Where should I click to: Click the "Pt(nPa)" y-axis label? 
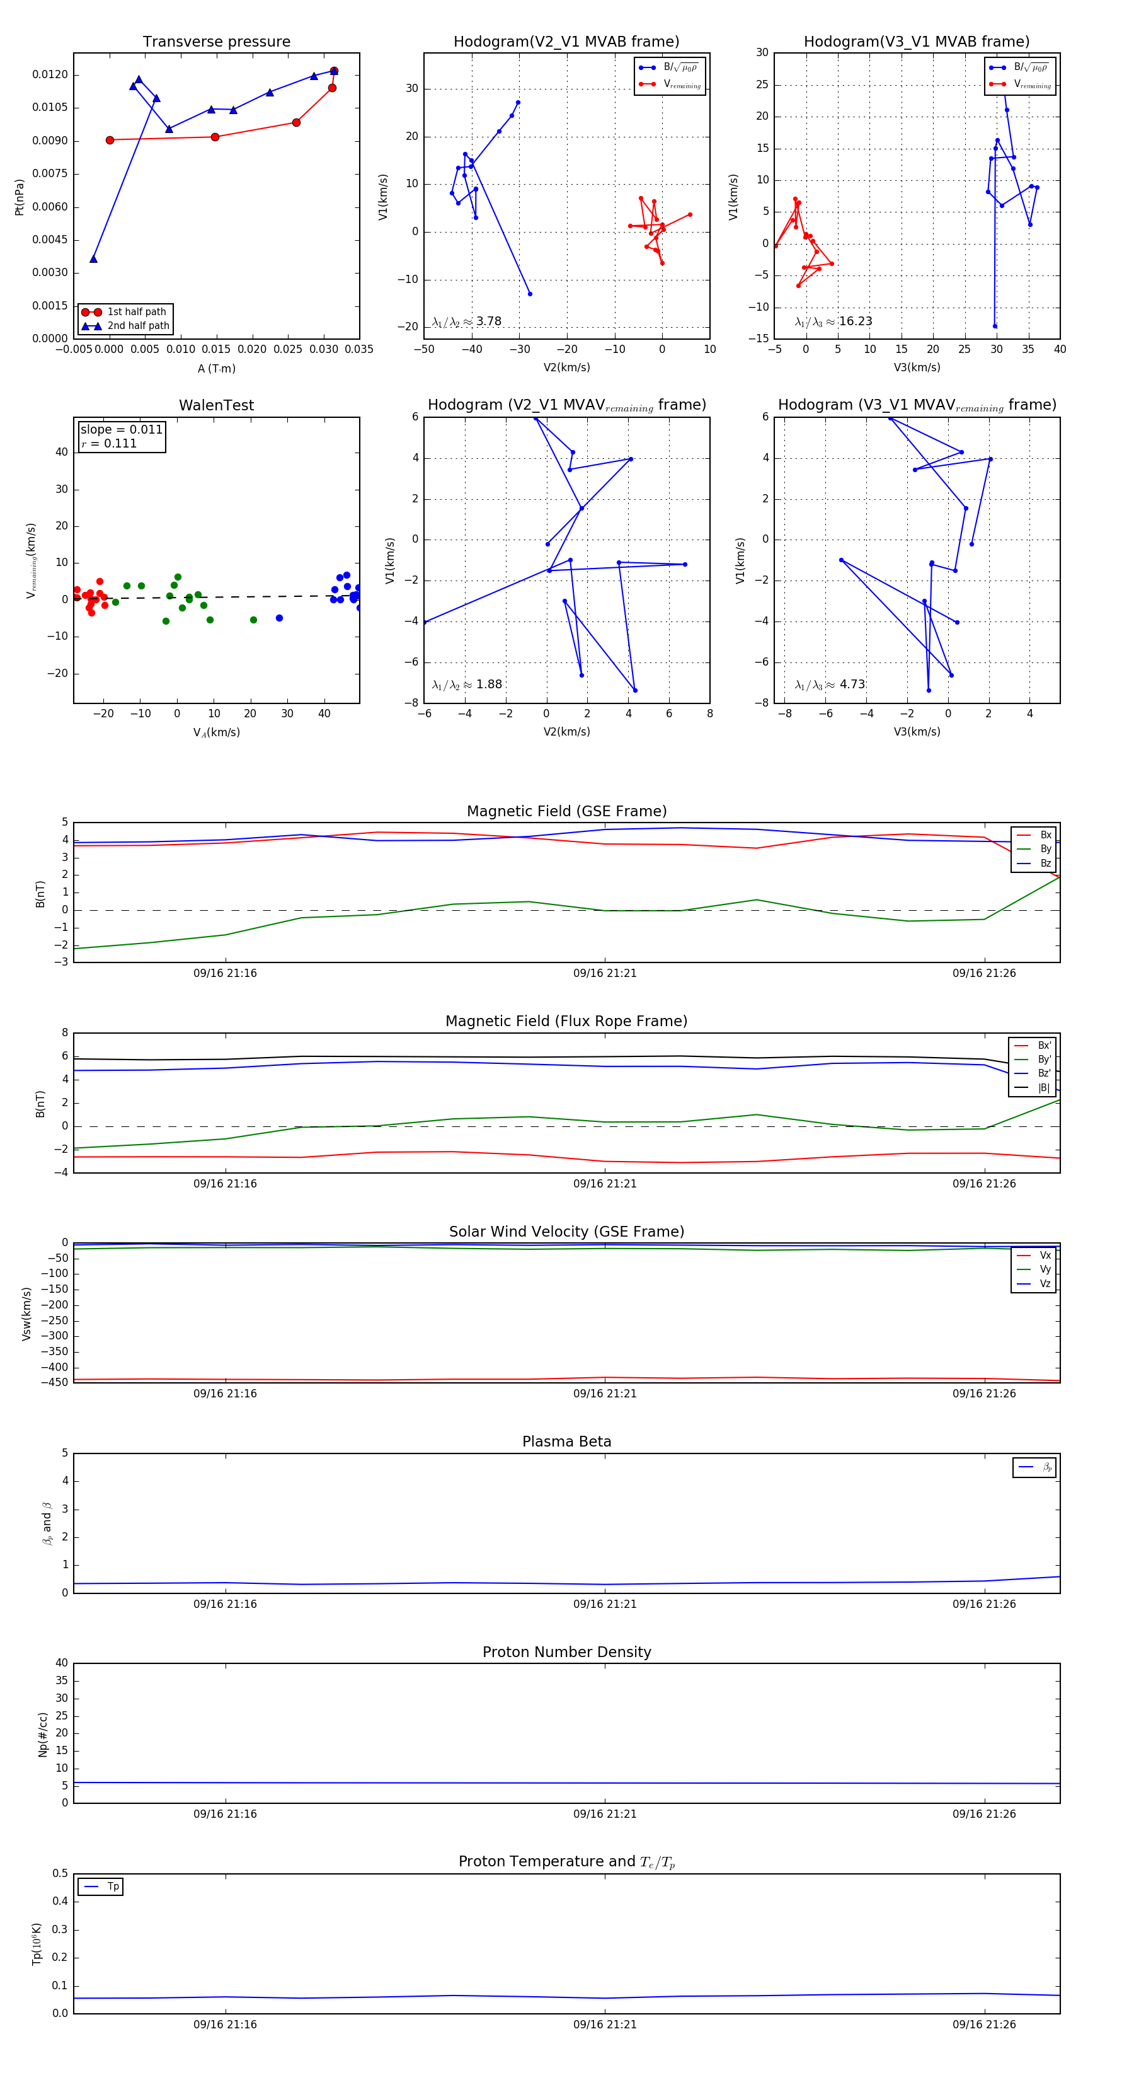click(x=20, y=197)
